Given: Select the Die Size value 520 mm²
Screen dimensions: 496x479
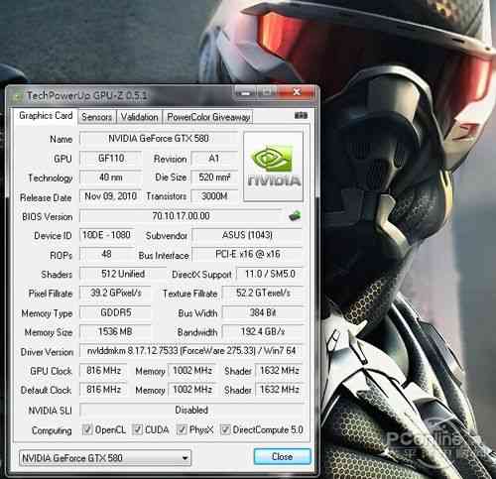Looking at the screenshot, I should 214,178.
